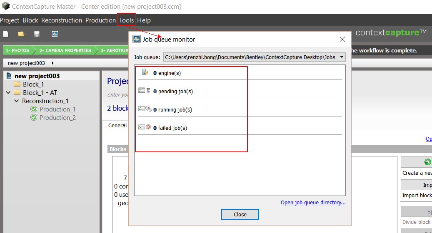Viewport: 432px width, 233px height.
Task: Open the Help menu
Action: click(144, 20)
